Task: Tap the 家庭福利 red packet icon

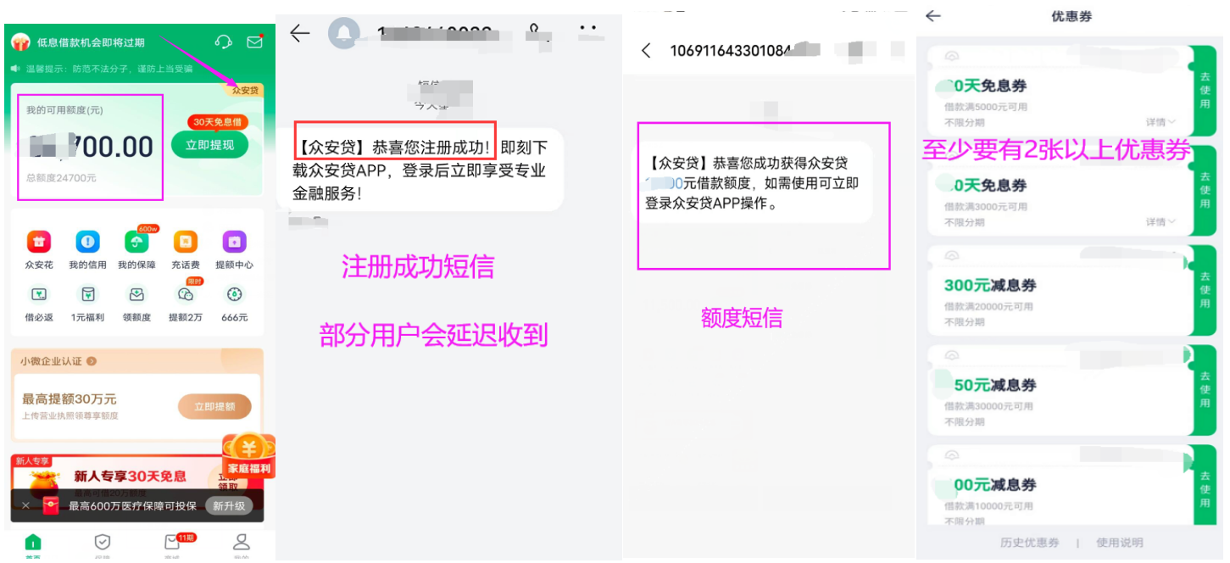Action: pos(248,455)
